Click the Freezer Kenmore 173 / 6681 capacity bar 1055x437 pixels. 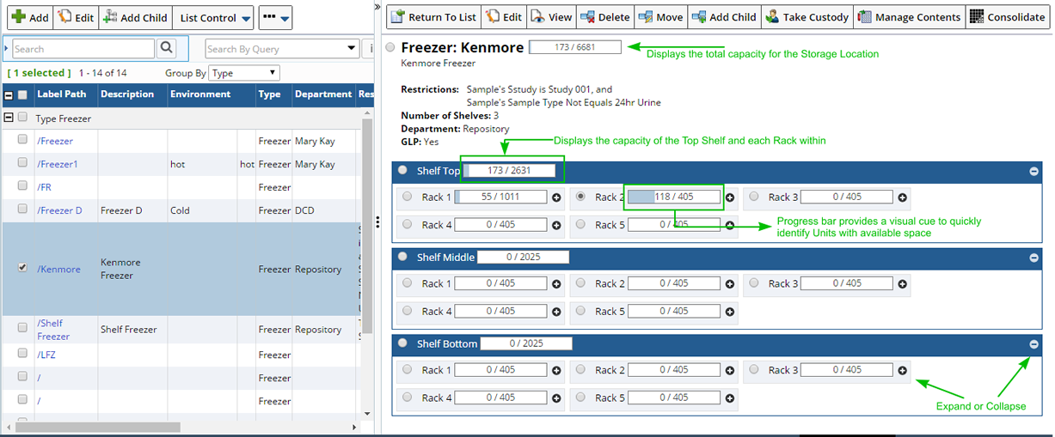[x=574, y=47]
